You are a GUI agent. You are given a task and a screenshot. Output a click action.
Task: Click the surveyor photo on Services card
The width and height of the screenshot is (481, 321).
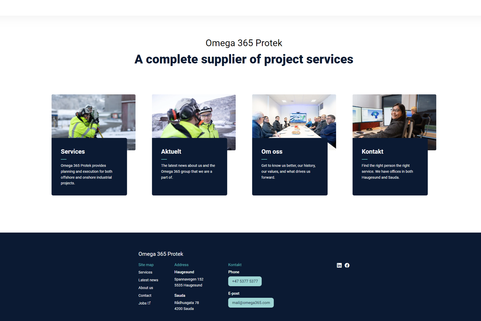tap(93, 116)
